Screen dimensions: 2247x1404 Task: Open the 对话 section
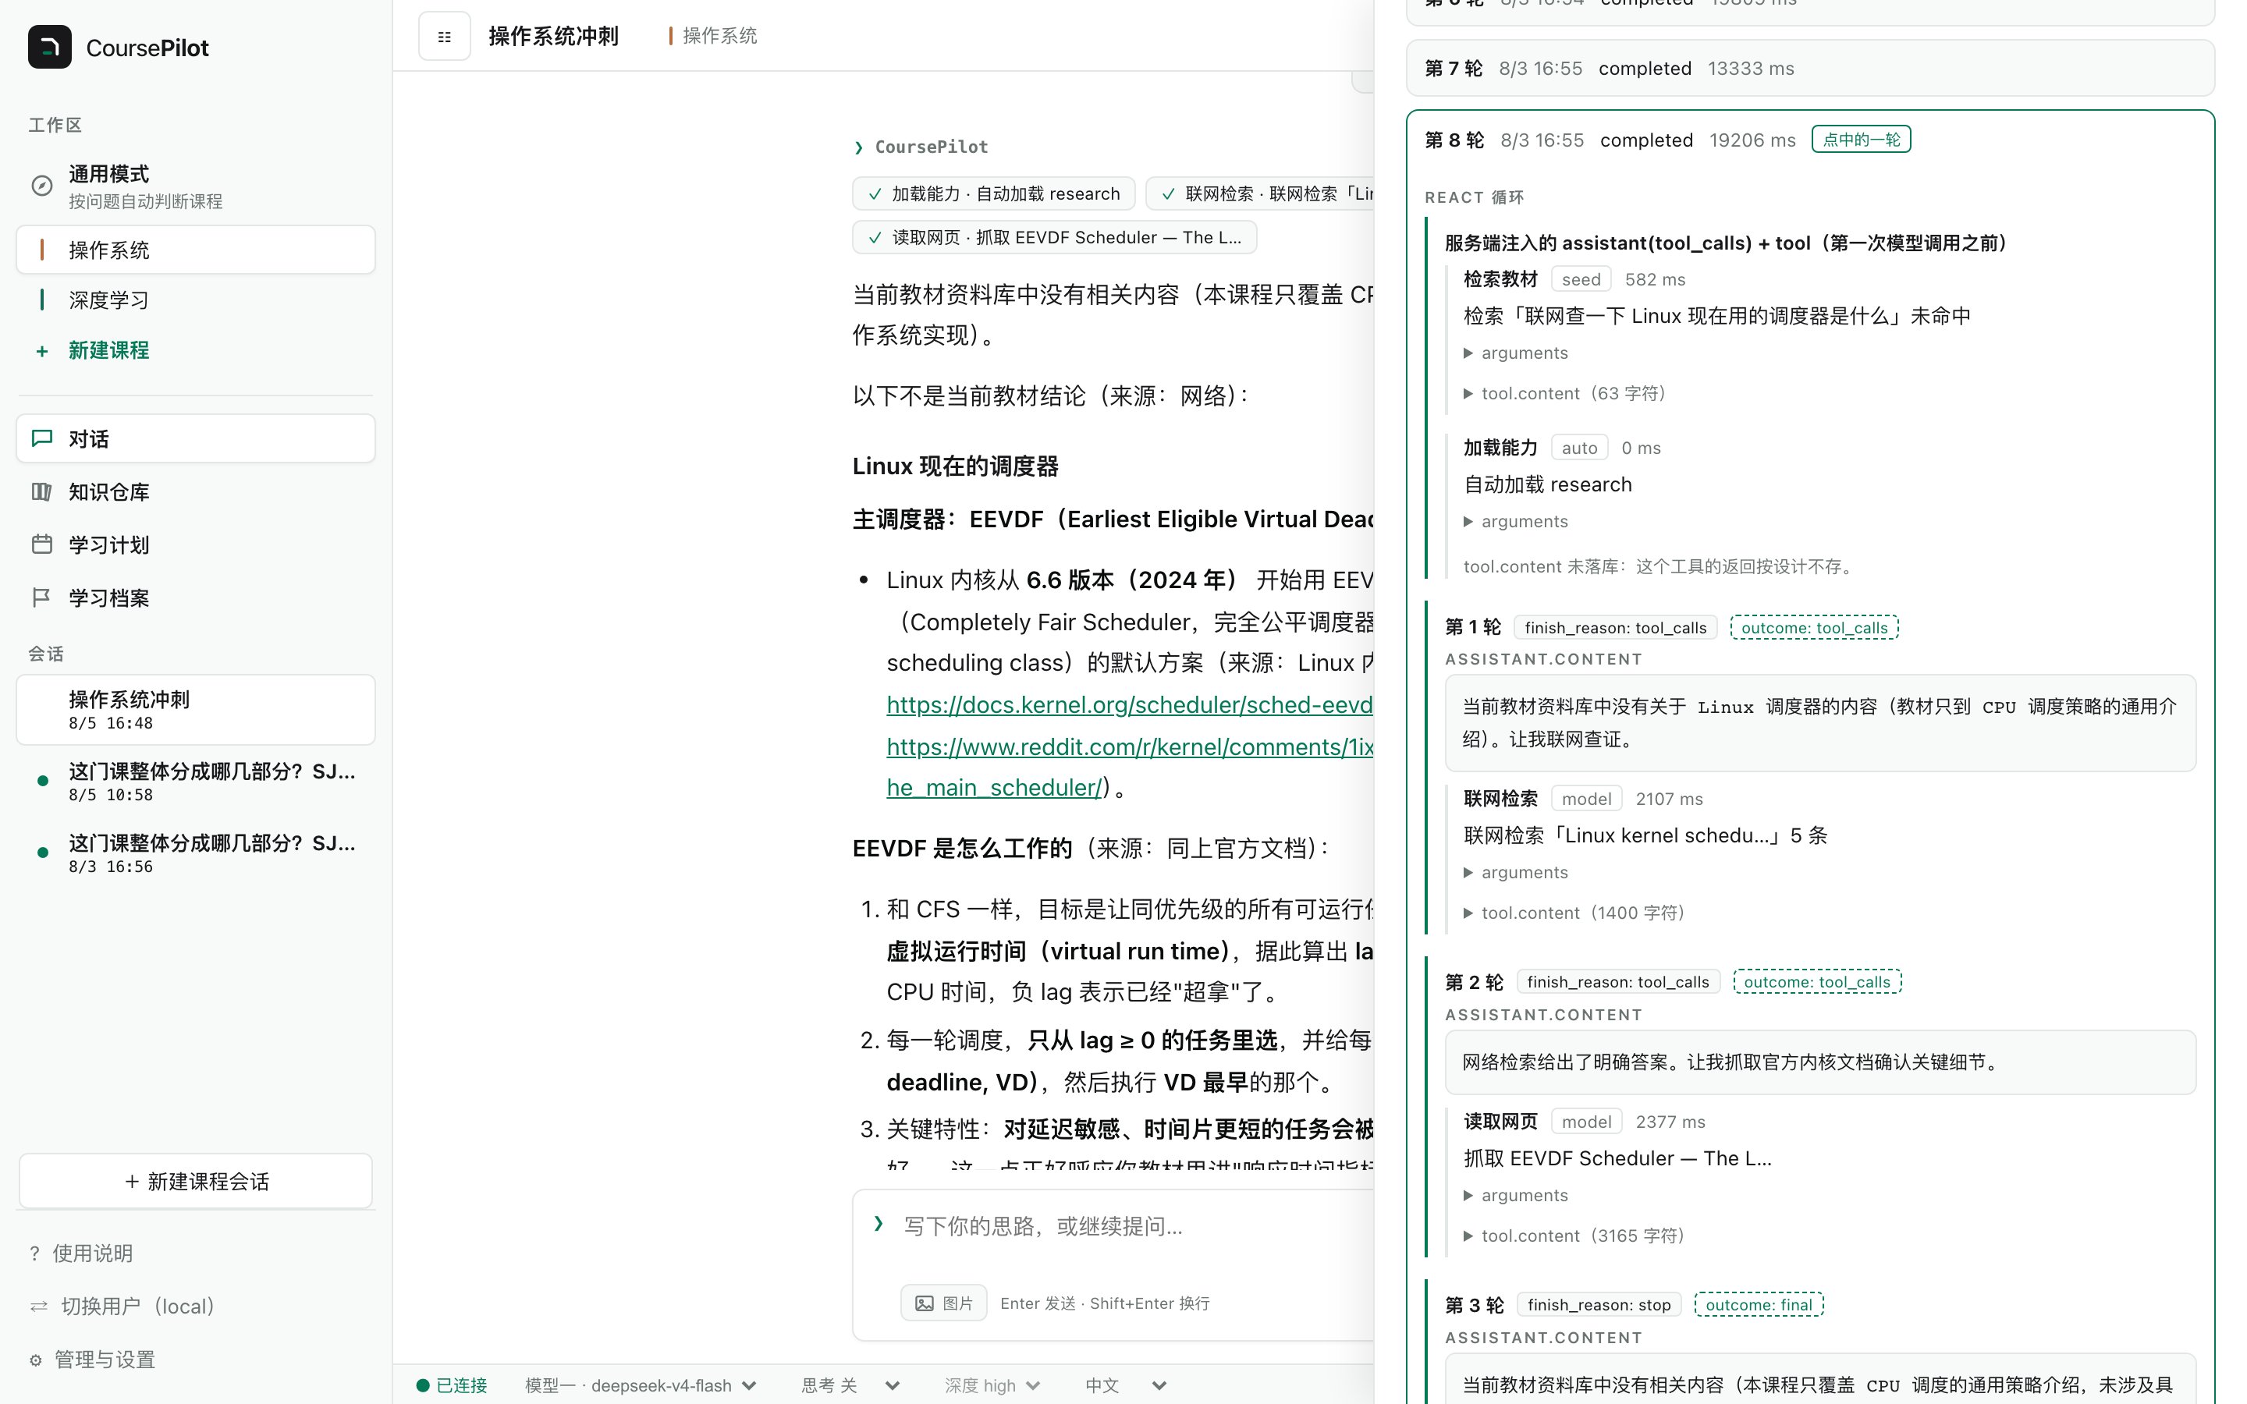(x=196, y=438)
